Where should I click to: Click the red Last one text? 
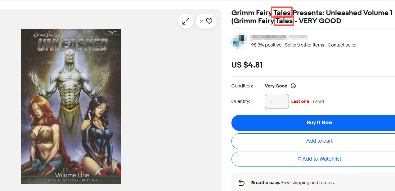click(300, 101)
